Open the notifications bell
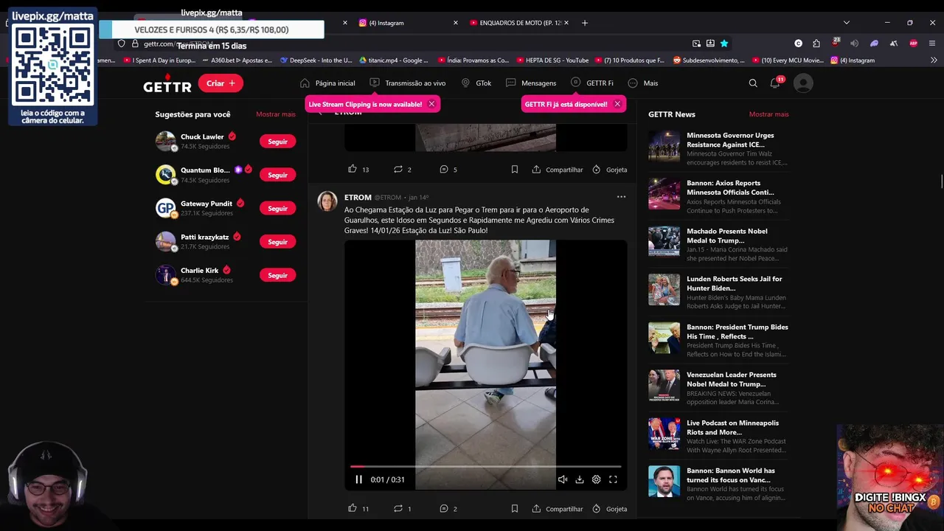 [775, 83]
